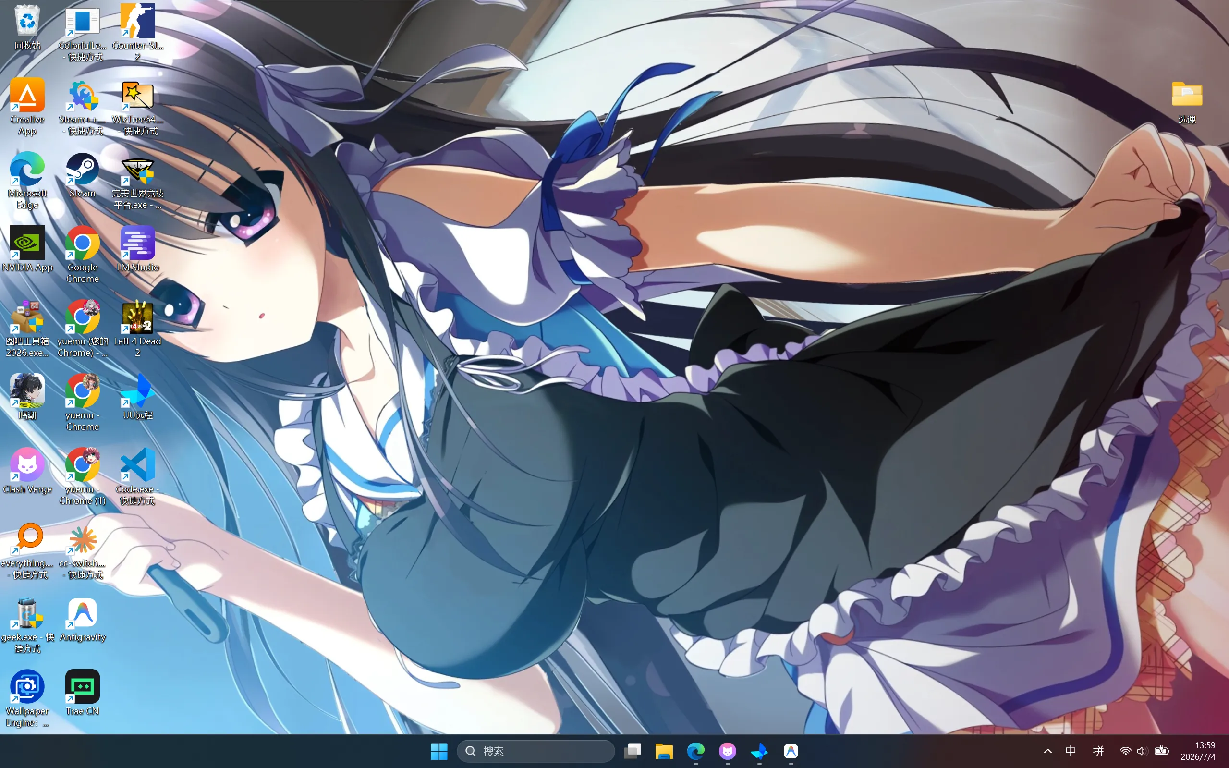Select the Code.exe shortcut desktop icon

click(138, 476)
